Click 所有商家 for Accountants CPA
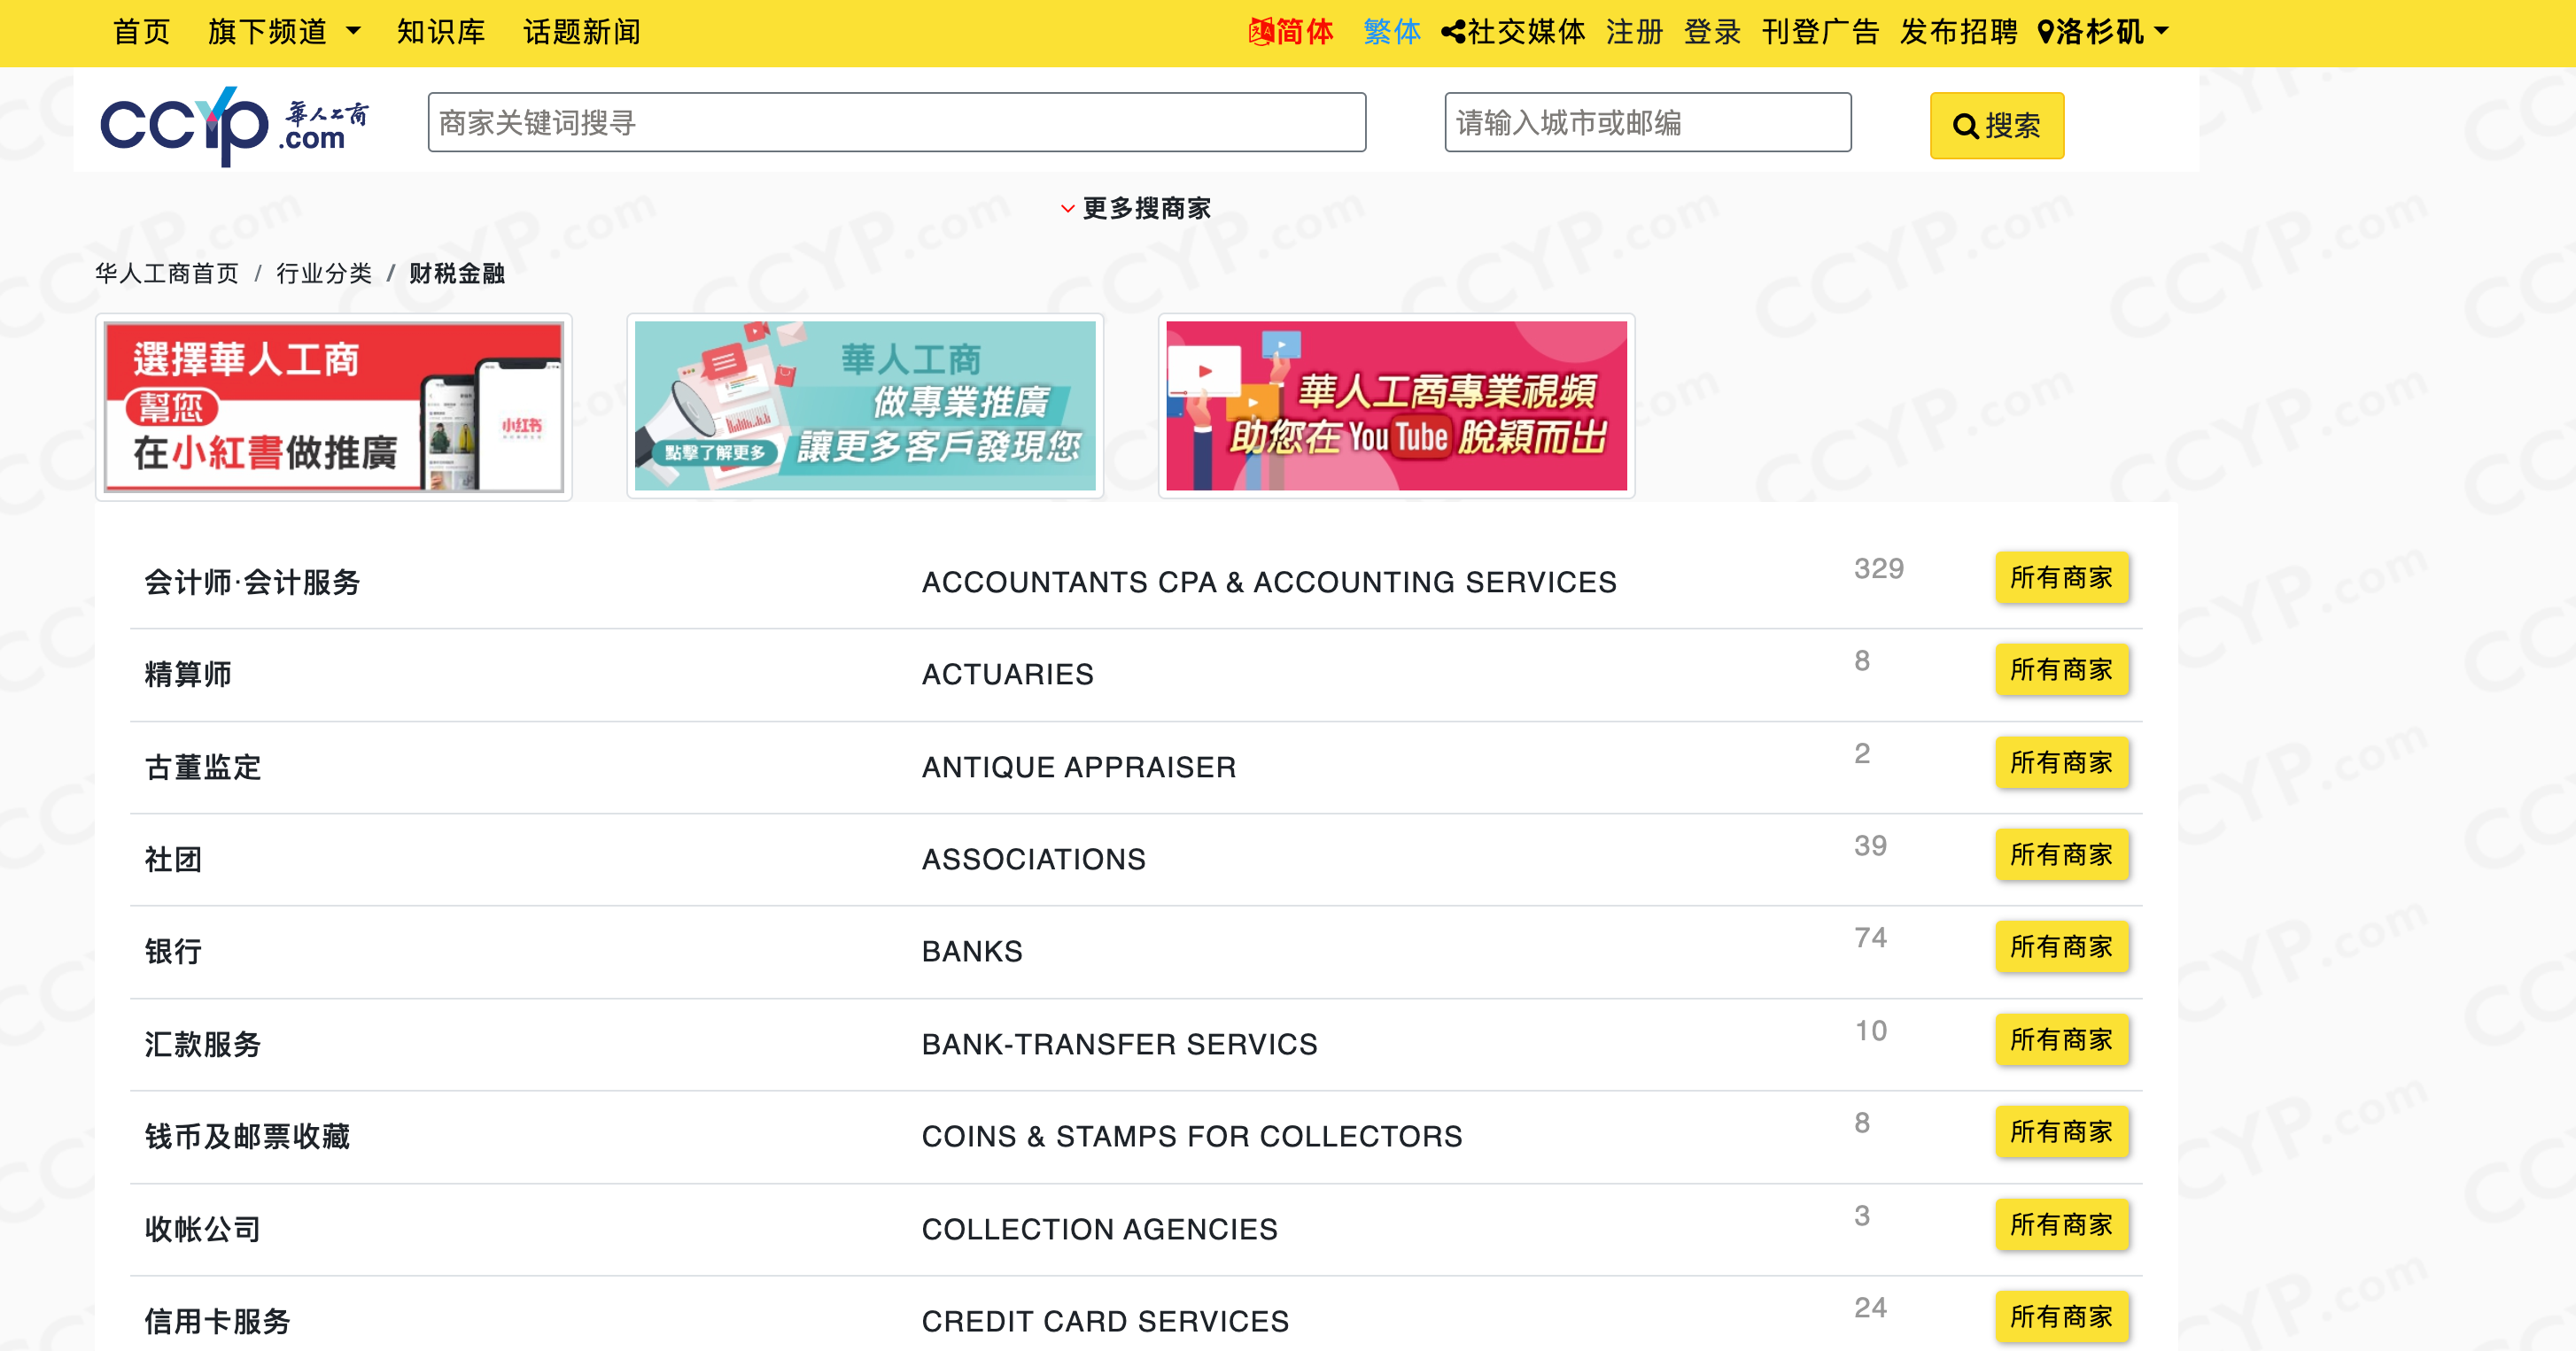The image size is (2576, 1351). pyautogui.click(x=2061, y=577)
